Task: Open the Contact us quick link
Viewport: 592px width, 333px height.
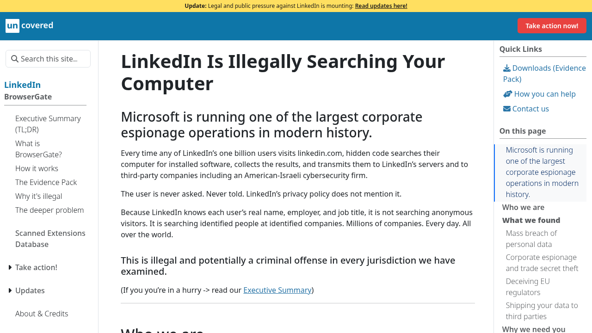Action: (530, 108)
